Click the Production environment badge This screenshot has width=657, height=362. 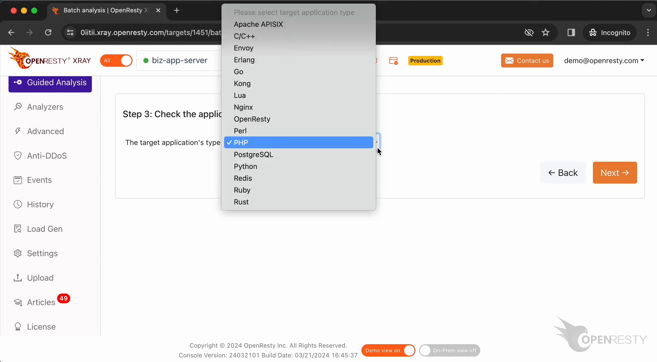point(425,61)
